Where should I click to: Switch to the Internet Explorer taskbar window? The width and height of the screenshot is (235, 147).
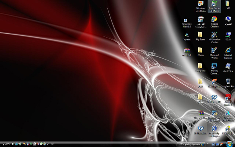tap(191, 144)
